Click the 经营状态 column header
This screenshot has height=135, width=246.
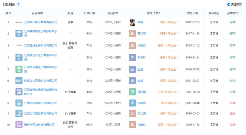tap(233, 13)
